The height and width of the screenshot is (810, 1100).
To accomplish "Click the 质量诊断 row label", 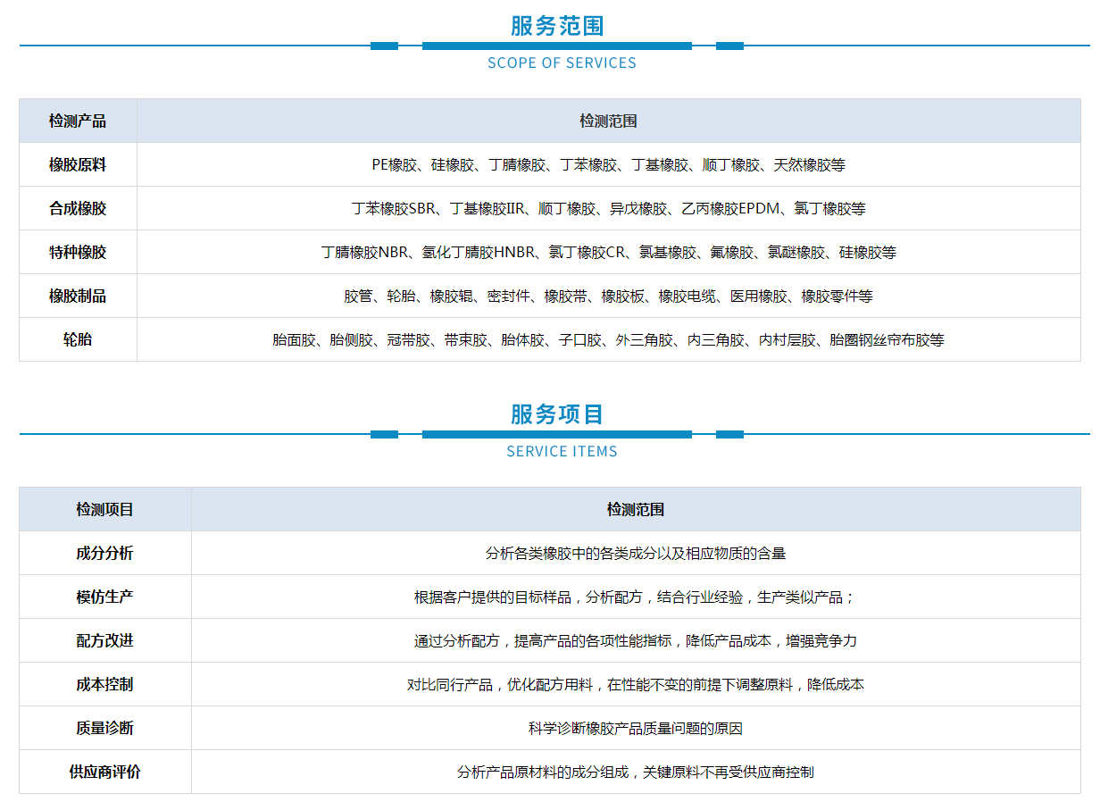I will (x=104, y=728).
